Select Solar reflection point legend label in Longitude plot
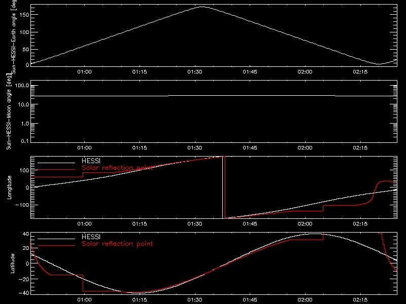The width and height of the screenshot is (406, 304). pos(117,168)
